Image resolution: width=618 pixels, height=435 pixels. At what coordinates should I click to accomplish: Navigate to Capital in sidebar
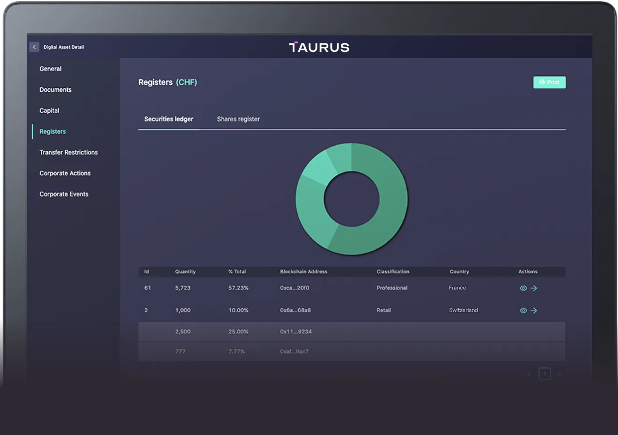[49, 111]
